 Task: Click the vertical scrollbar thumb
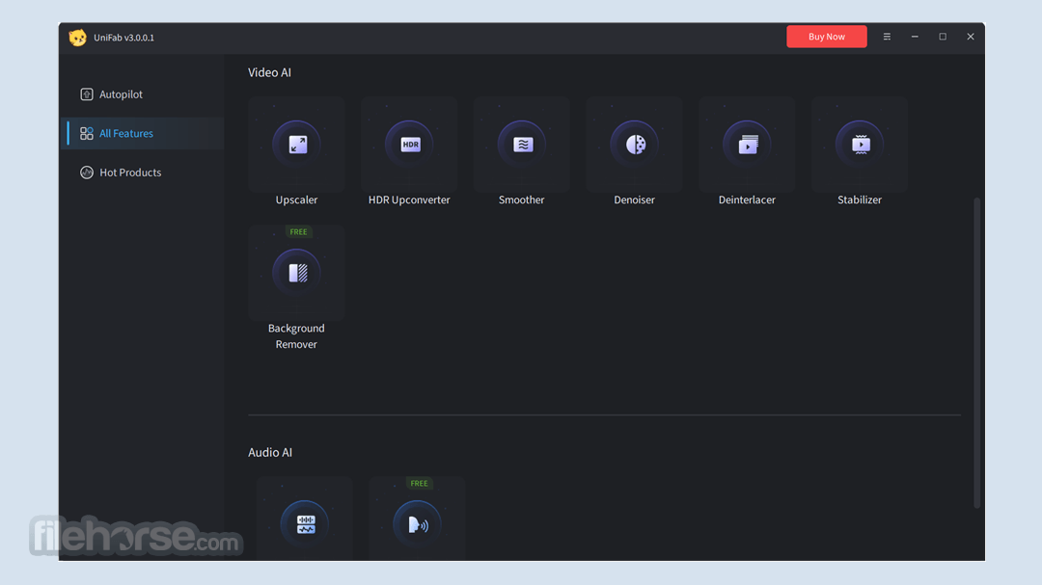[x=976, y=352]
